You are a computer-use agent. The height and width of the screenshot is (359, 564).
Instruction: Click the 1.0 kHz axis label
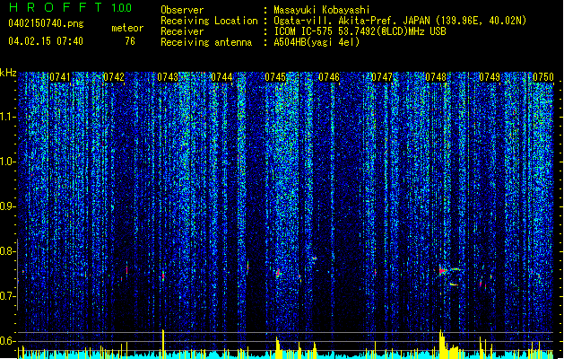7,162
